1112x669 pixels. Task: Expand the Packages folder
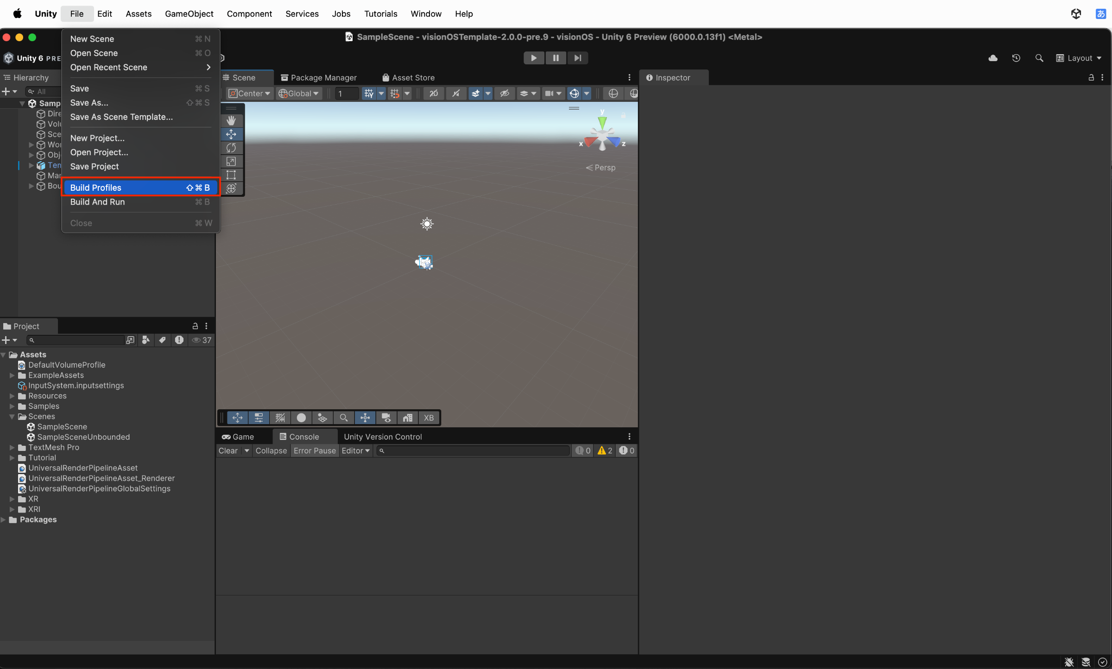3,519
